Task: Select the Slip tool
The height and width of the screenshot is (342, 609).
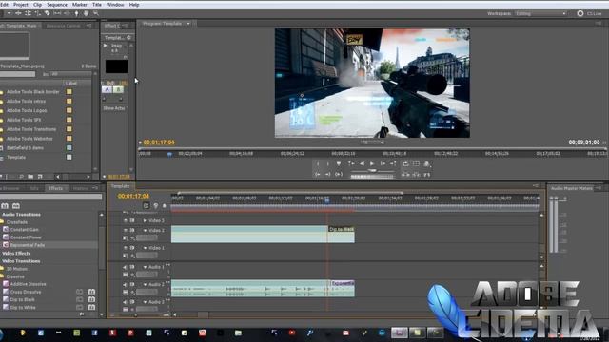Action: pyautogui.click(x=57, y=13)
